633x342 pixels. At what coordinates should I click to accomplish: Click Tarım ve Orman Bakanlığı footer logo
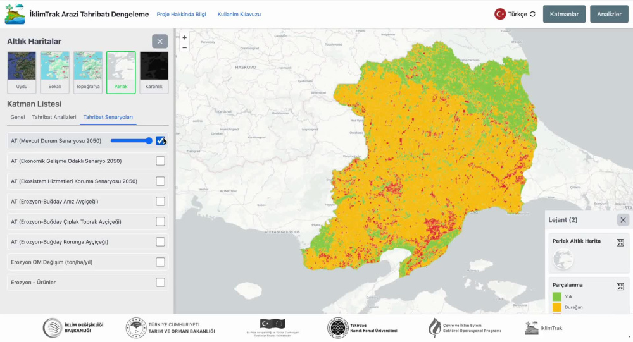pos(170,327)
